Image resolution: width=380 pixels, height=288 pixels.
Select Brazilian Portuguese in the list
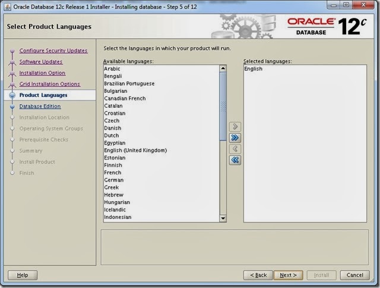tap(161, 83)
